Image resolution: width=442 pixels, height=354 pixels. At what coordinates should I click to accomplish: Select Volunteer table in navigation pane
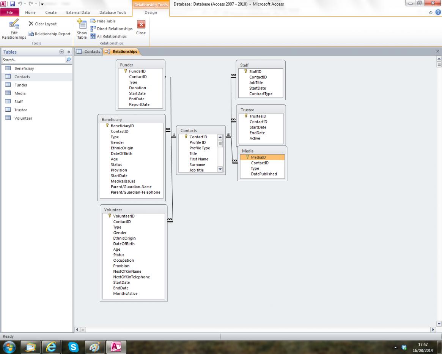(x=37, y=118)
